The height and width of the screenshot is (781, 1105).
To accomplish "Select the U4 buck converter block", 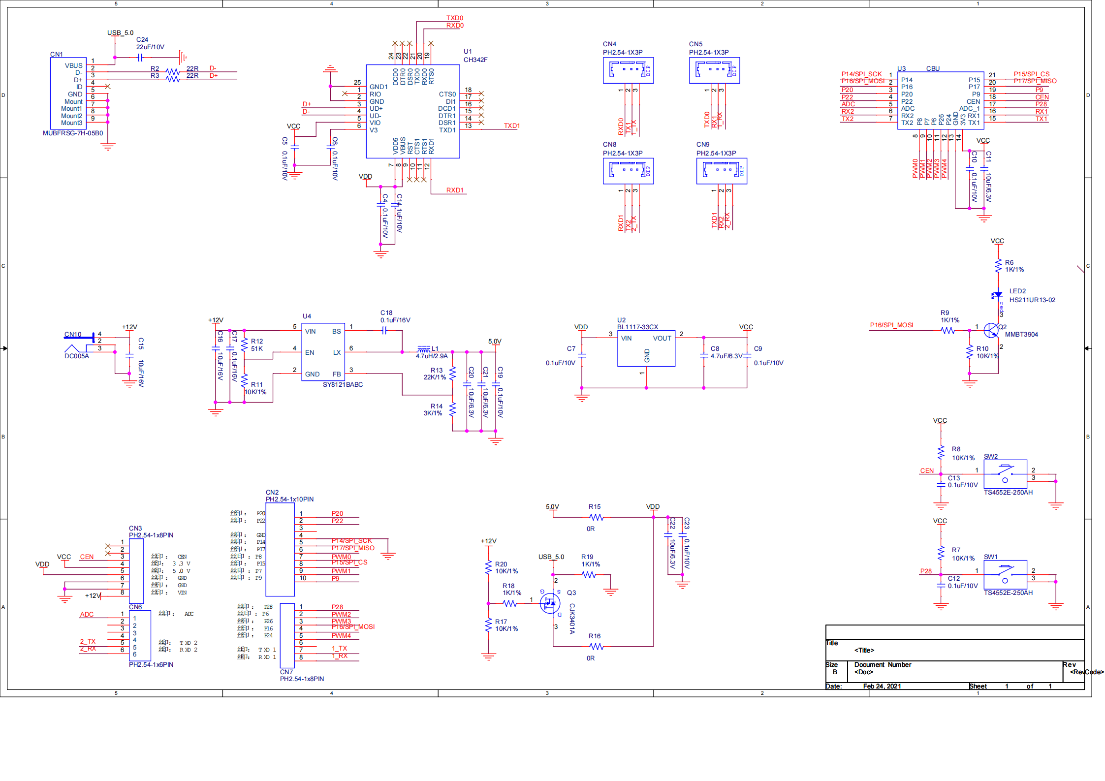I will coord(323,352).
